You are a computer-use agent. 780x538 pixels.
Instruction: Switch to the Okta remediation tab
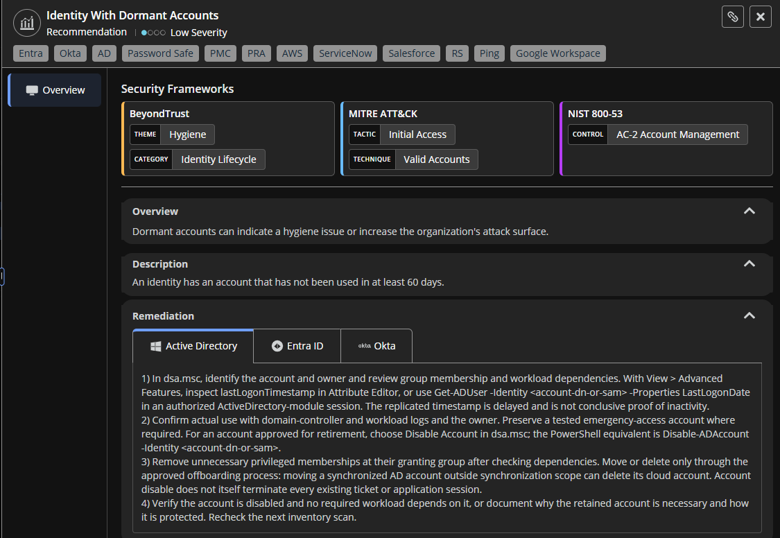pyautogui.click(x=376, y=346)
